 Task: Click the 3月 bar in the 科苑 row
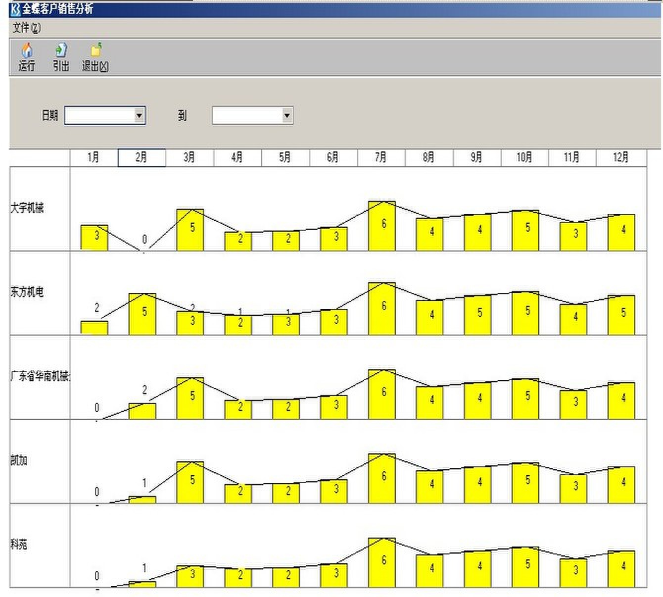190,576
